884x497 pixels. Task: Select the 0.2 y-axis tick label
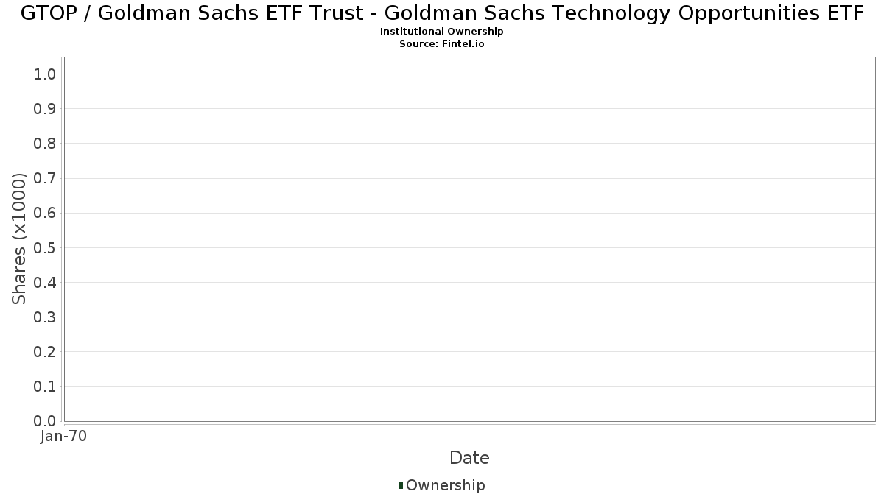(x=45, y=352)
